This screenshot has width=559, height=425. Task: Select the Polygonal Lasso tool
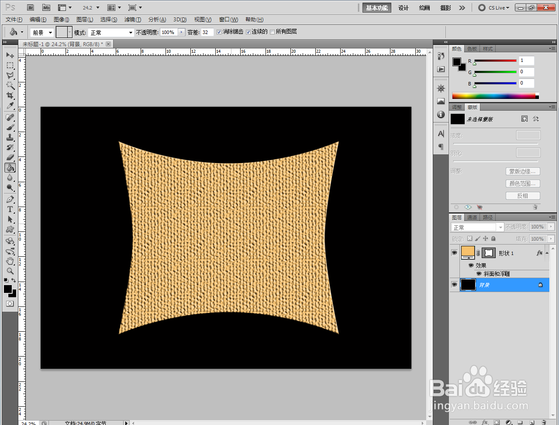(10, 75)
